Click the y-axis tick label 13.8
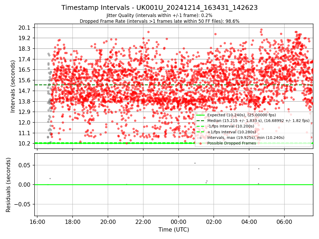Image resolution: width=319 pixels, height=239 pixels. [x=25, y=101]
